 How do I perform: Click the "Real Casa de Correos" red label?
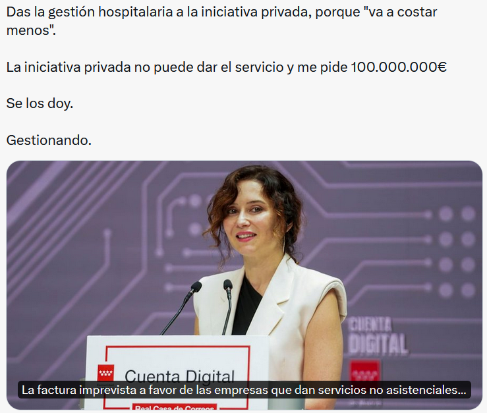click(175, 407)
